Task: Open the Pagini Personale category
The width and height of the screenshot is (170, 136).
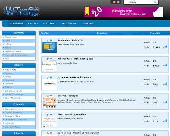Action: [x=19, y=51]
